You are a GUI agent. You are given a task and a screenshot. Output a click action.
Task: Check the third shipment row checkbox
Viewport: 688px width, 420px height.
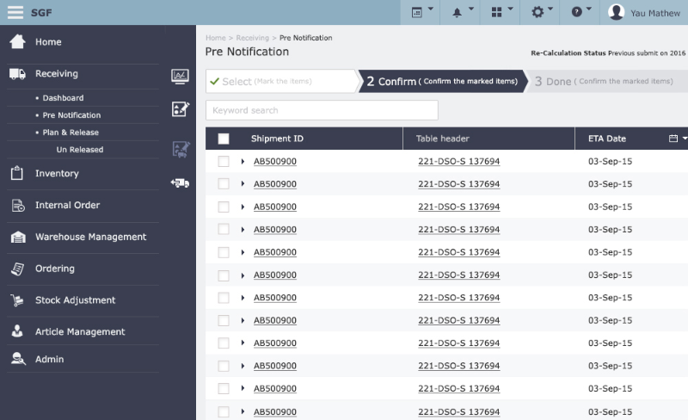224,207
